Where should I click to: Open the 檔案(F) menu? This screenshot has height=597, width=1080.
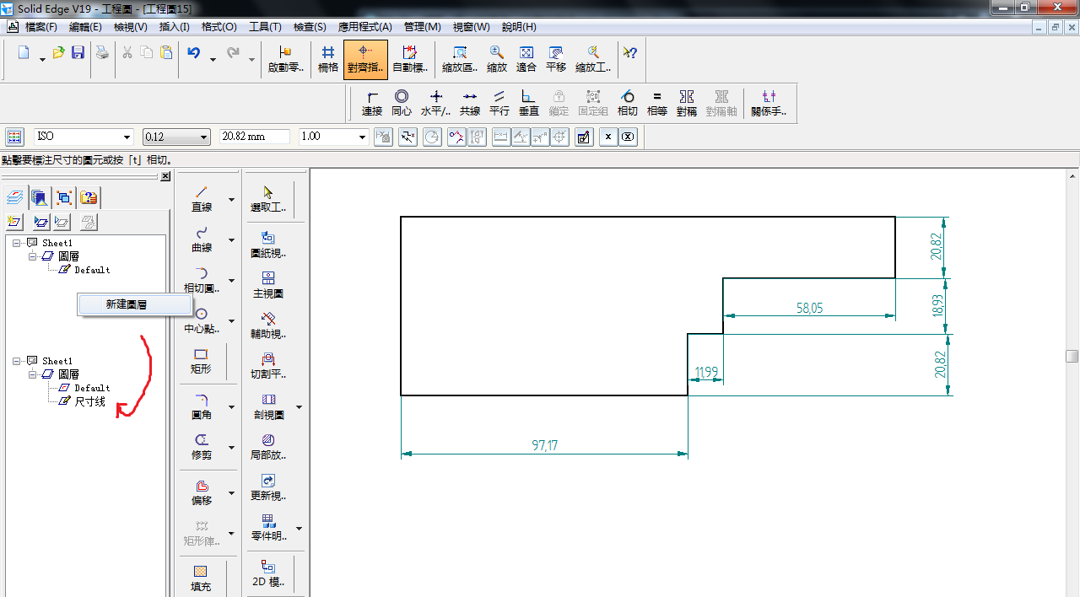coord(41,27)
